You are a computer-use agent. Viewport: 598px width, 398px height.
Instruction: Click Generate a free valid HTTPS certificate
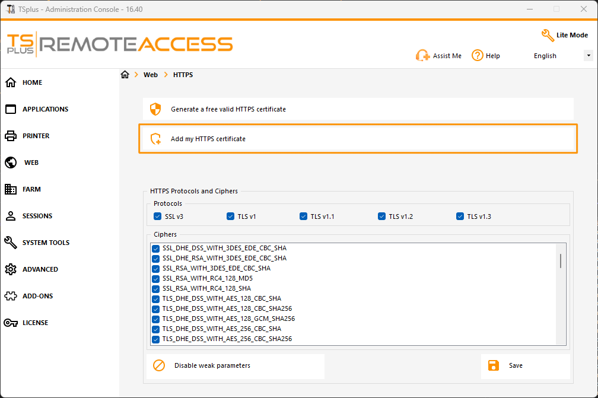point(228,109)
